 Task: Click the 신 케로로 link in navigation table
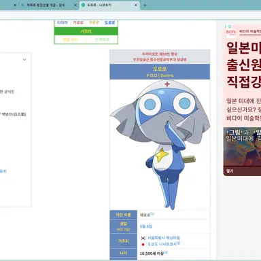(102, 39)
